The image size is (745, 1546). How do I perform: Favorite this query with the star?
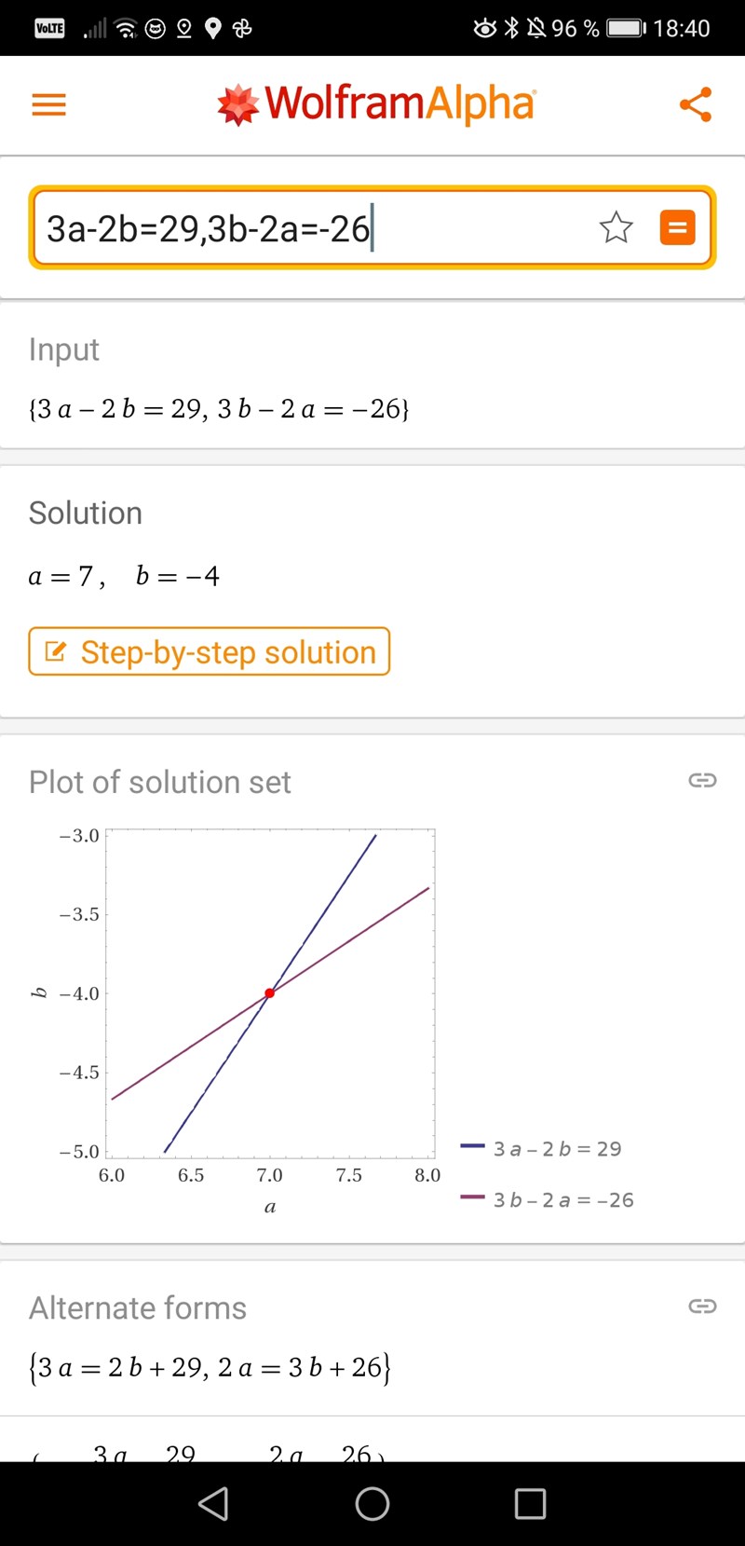tap(616, 227)
